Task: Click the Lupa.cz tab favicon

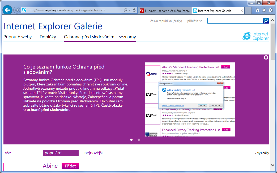Action: click(x=142, y=11)
